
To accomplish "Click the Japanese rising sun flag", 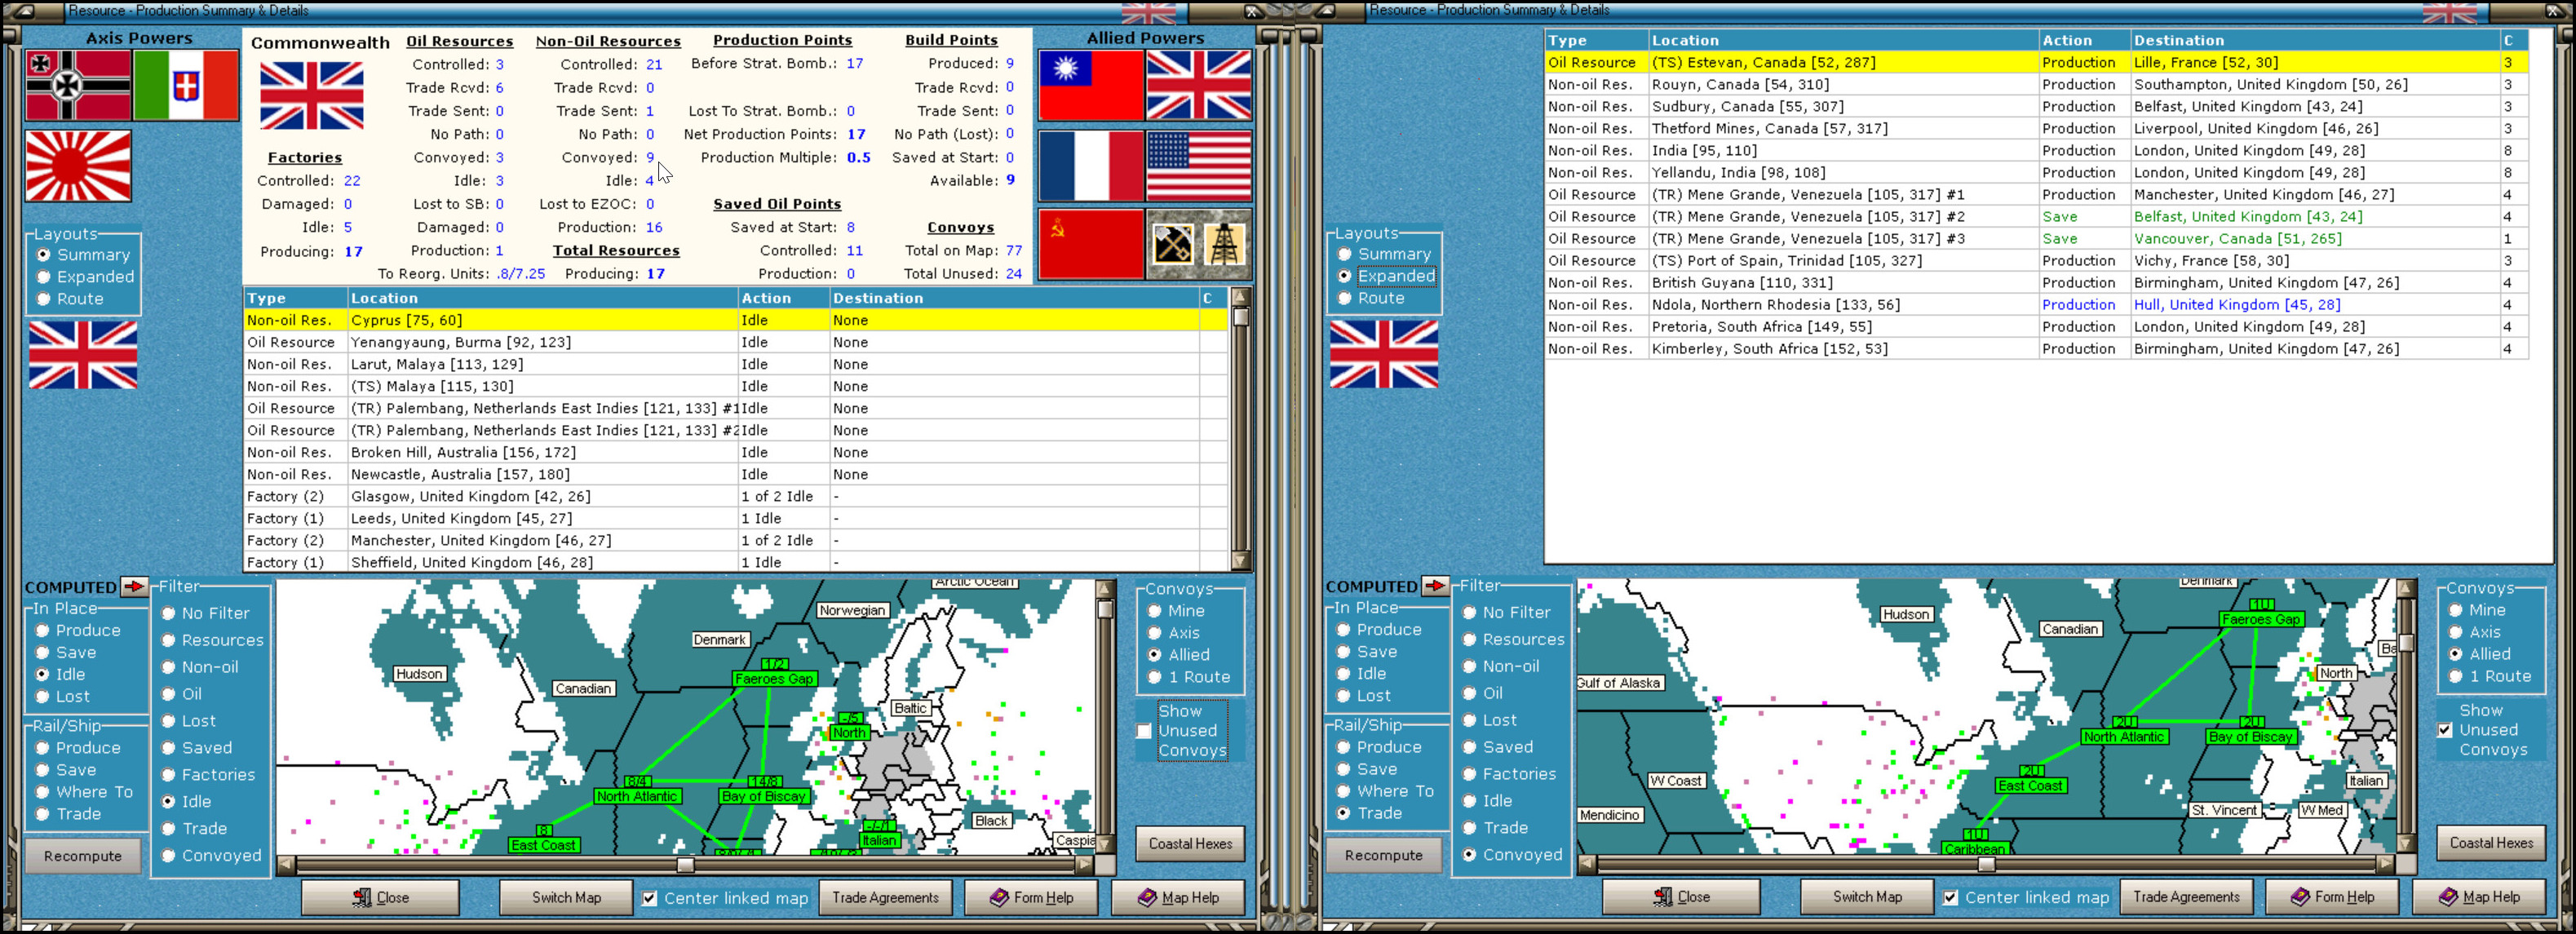I will (78, 166).
